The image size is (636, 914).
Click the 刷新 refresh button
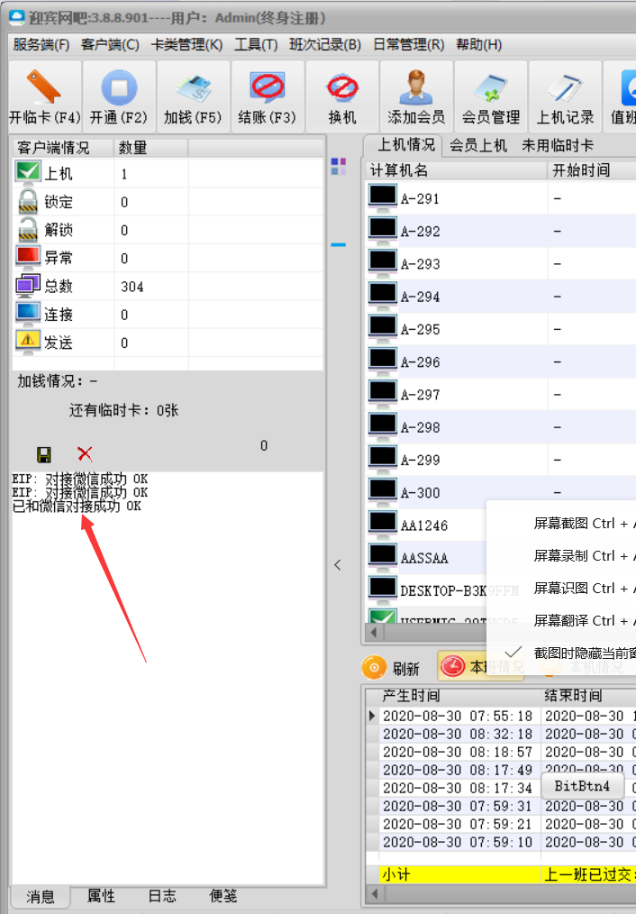coord(393,668)
